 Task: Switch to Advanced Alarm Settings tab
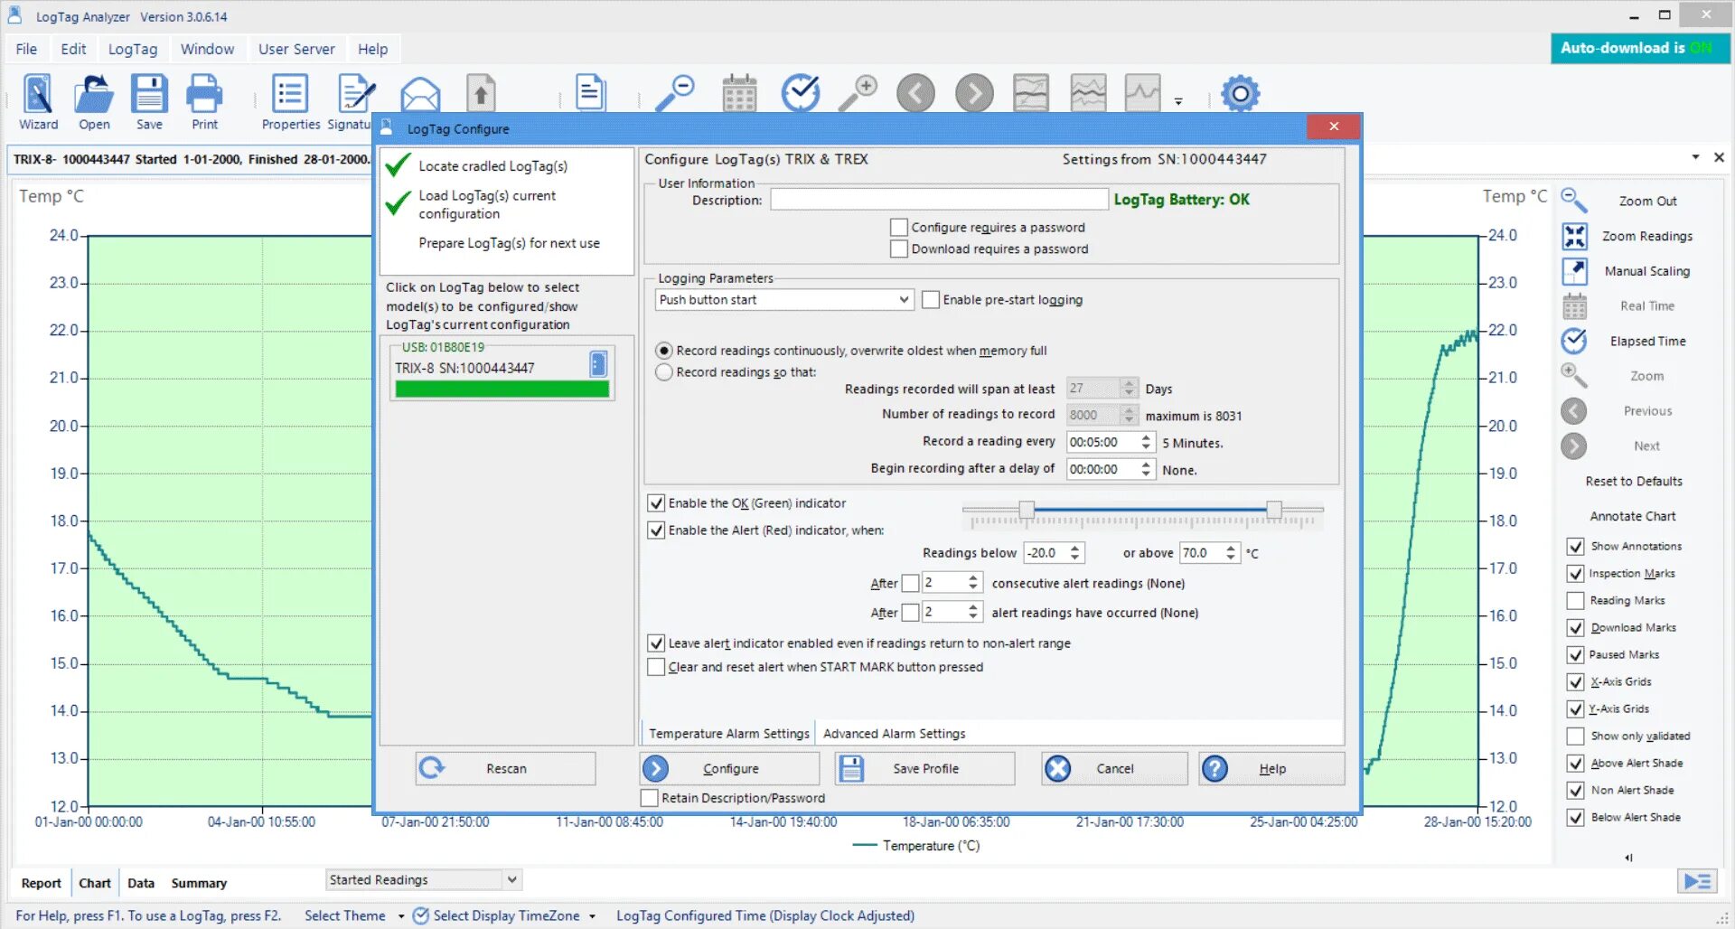894,733
